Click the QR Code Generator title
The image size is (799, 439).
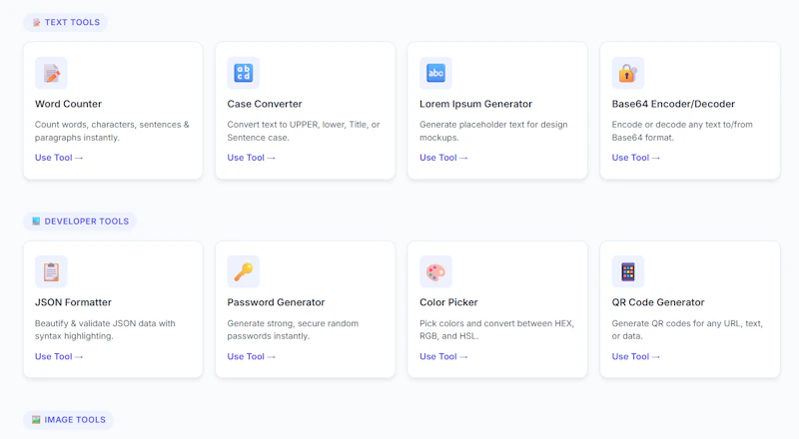pyautogui.click(x=658, y=302)
